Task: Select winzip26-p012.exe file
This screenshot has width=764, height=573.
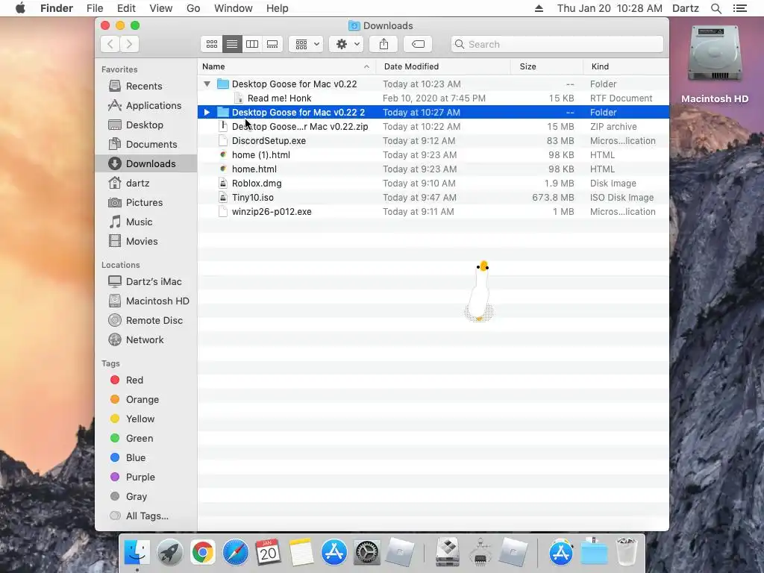Action: pyautogui.click(x=433, y=211)
